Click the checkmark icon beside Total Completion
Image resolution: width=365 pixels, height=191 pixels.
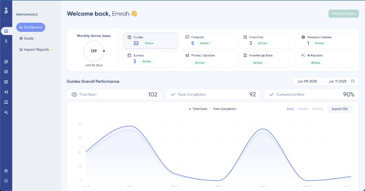(173, 95)
